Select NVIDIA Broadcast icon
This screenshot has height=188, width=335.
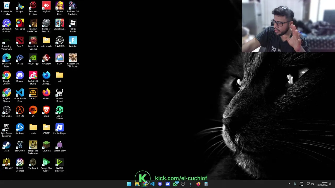coord(59,165)
